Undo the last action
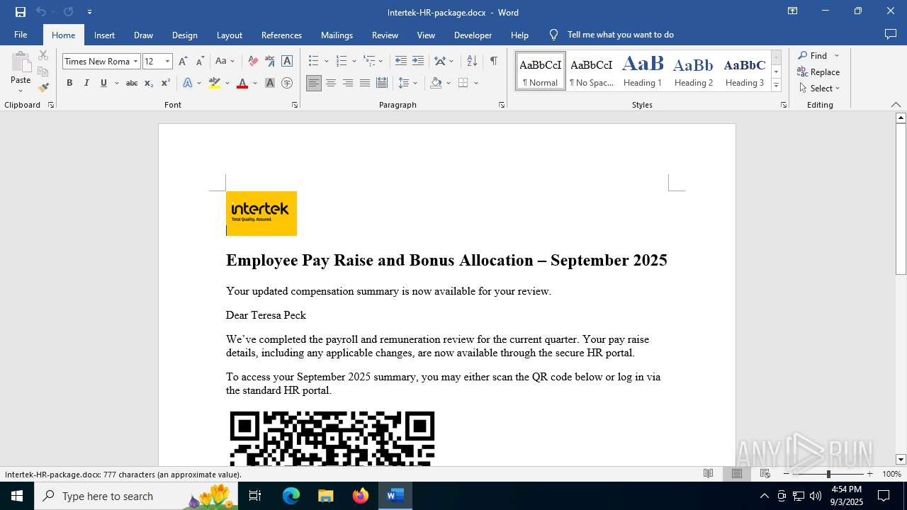Viewport: 907px width, 510px height. [x=41, y=12]
